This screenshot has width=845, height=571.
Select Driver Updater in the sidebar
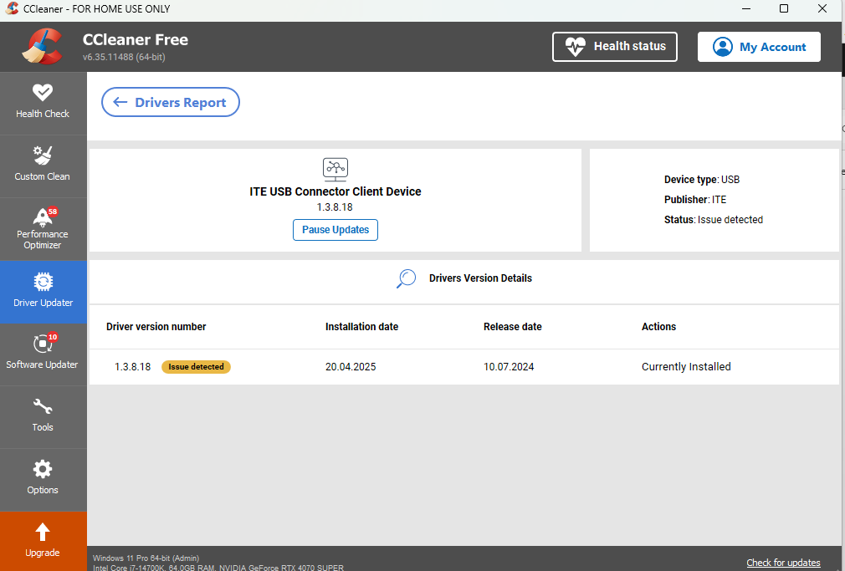(43, 291)
